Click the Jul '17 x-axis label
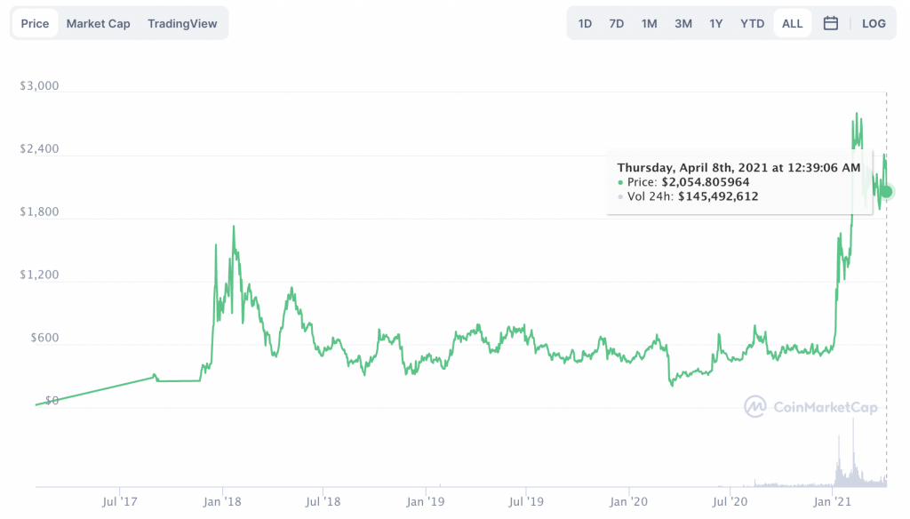Image resolution: width=910 pixels, height=519 pixels. pyautogui.click(x=120, y=502)
